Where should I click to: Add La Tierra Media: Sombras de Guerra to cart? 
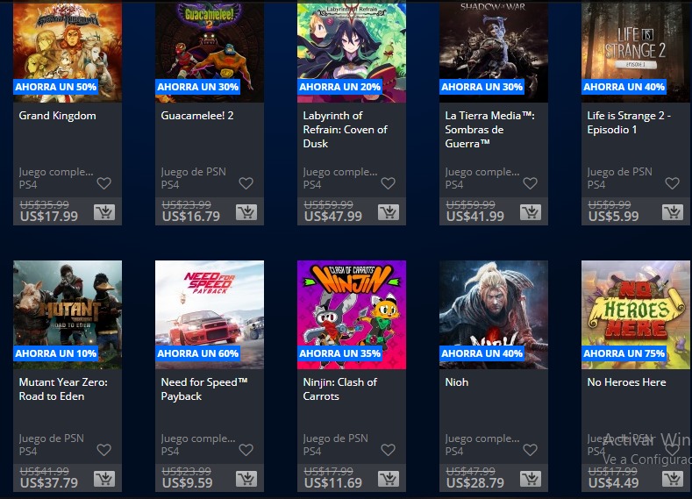click(531, 212)
